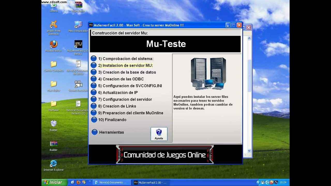The image size is (331, 186).
Task: Click blue bullet beside Instalacion de servidor MU
Action: [x=94, y=65]
